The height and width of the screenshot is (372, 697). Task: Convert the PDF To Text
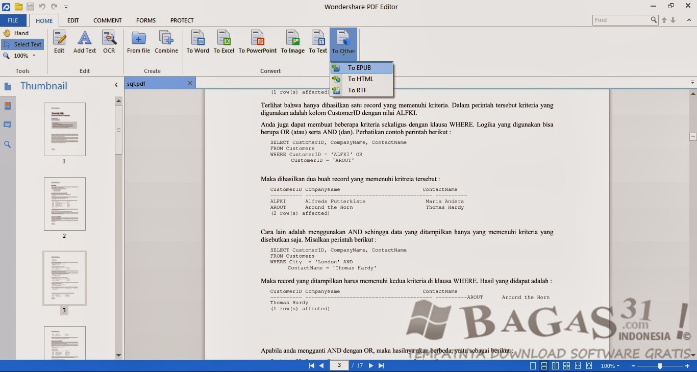point(318,42)
